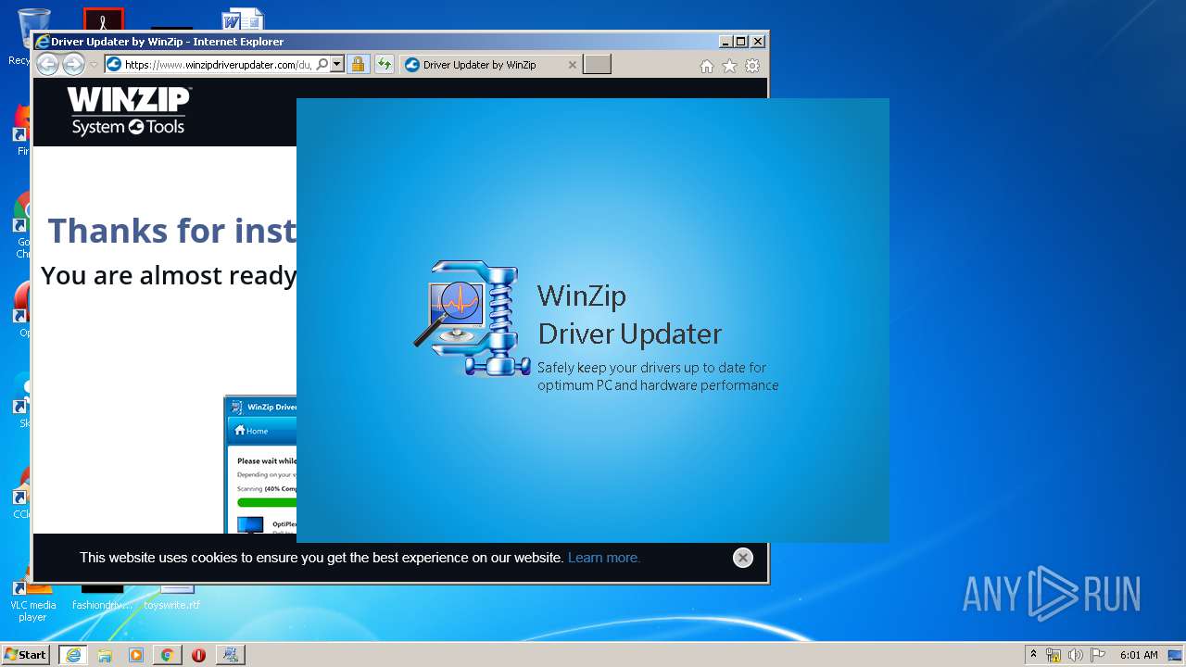1186x667 pixels.
Task: Open the security lock report icon
Action: (358, 65)
